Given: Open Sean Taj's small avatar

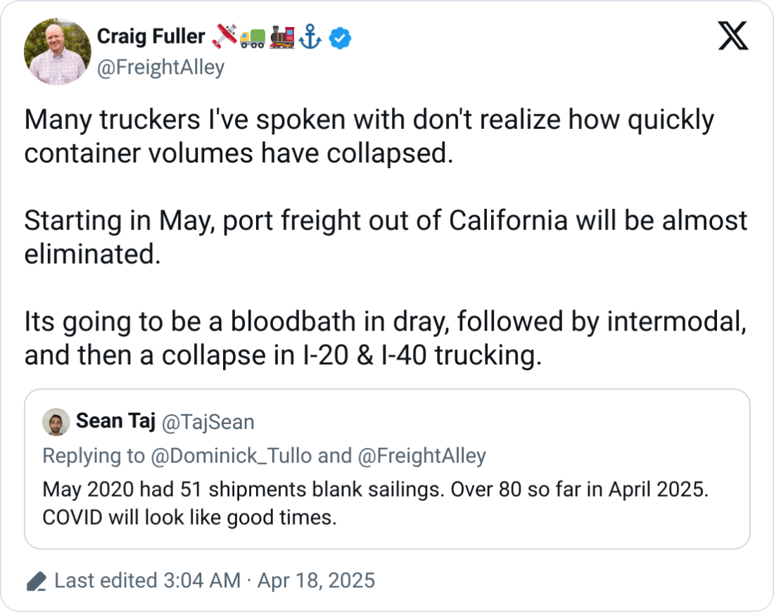Looking at the screenshot, I should tap(56, 422).
